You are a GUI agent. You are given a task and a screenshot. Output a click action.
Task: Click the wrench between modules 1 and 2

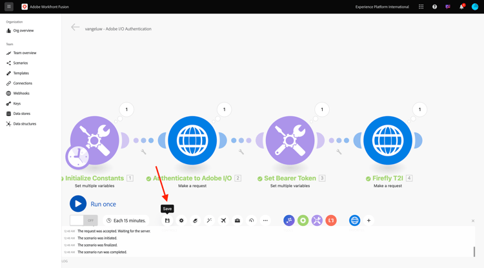coord(143,152)
